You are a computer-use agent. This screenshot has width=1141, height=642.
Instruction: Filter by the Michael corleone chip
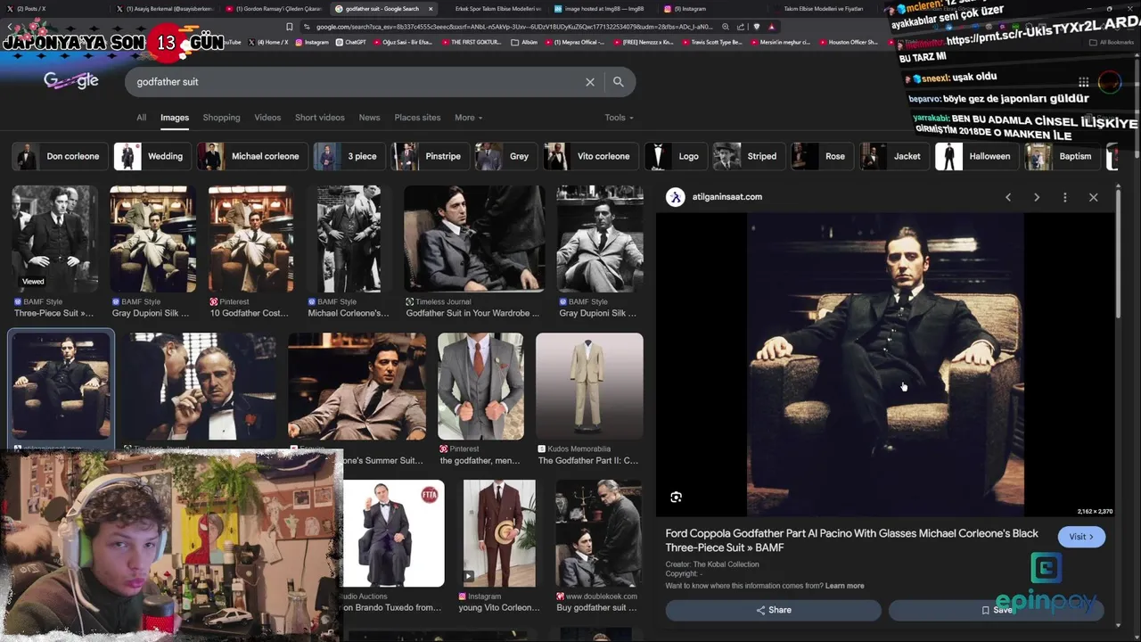[x=251, y=156]
